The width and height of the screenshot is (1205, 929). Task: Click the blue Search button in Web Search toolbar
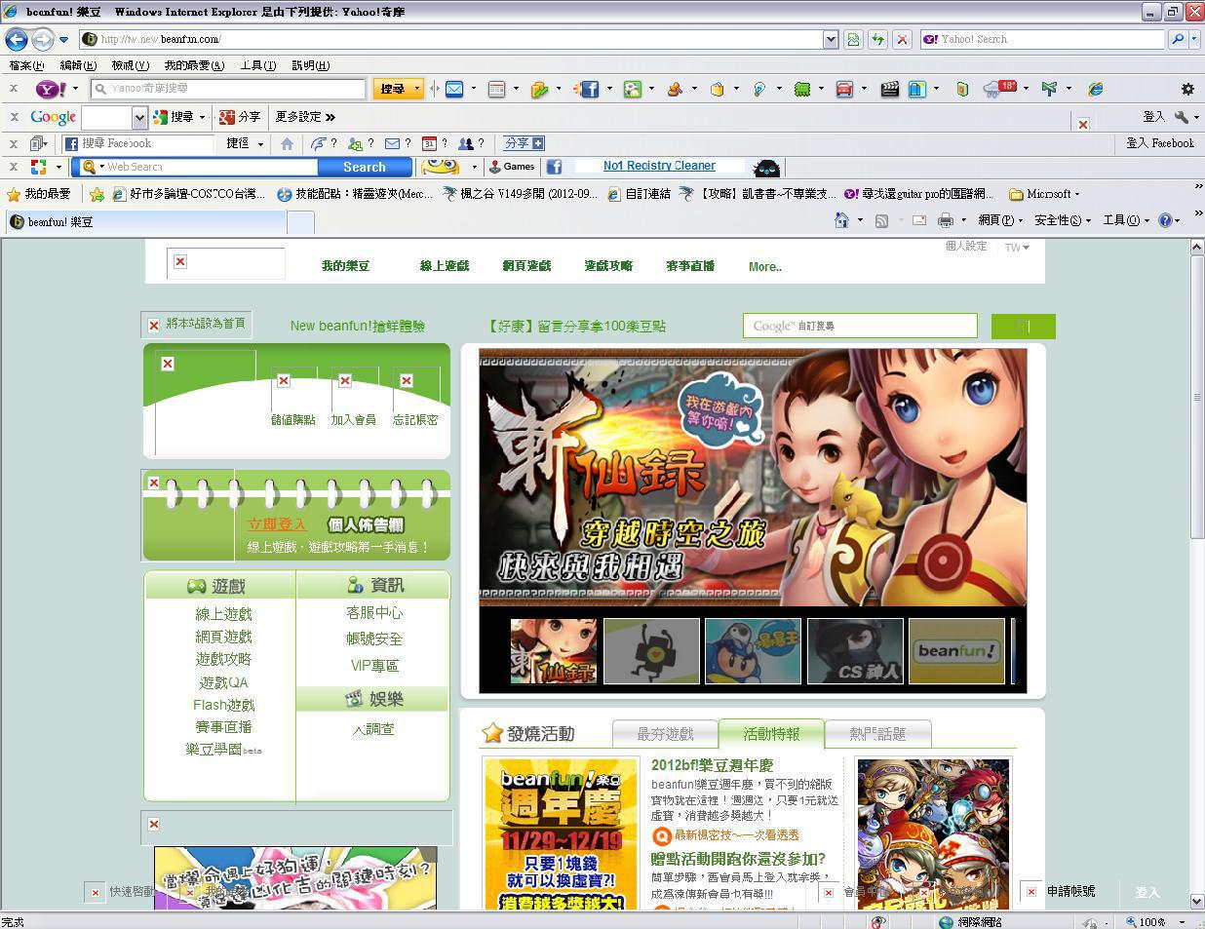(x=364, y=167)
